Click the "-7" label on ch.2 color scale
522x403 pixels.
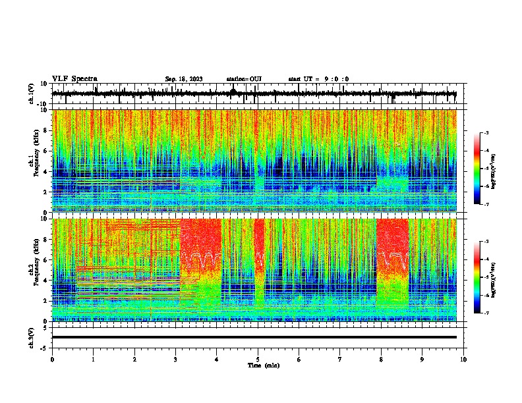click(486, 313)
